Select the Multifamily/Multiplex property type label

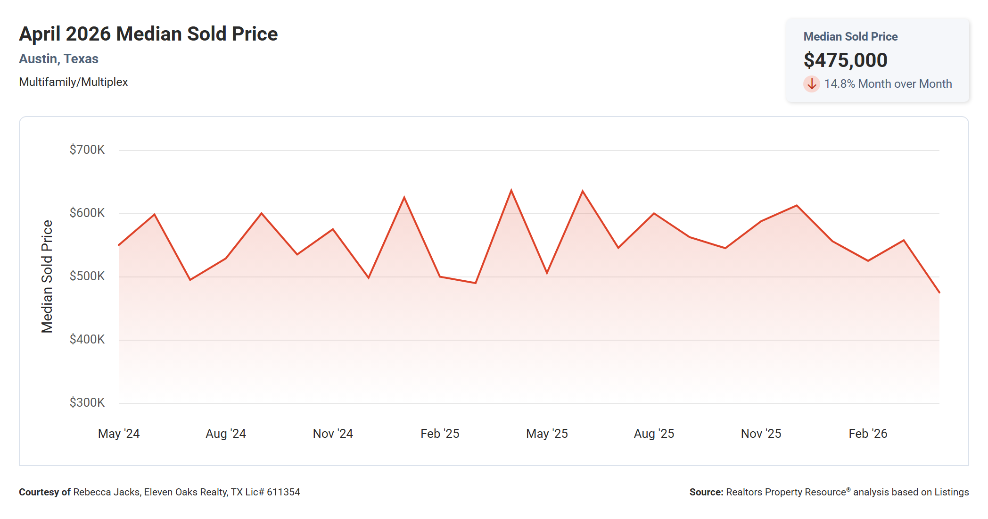[74, 82]
